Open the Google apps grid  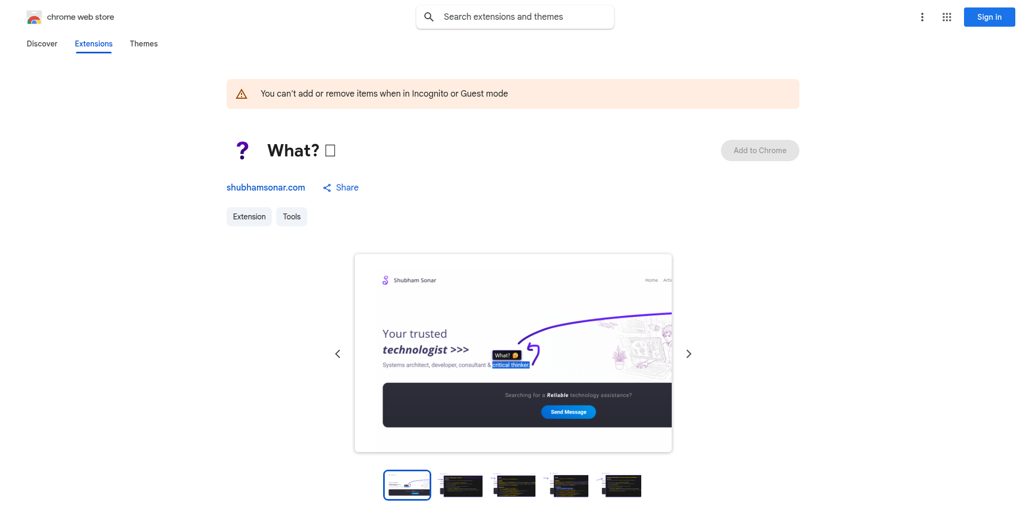click(x=946, y=17)
